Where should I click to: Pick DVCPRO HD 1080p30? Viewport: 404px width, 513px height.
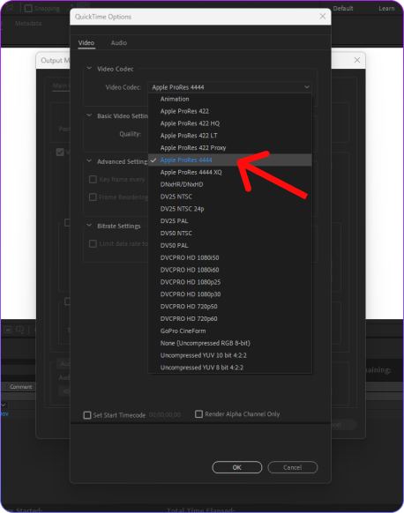230,294
